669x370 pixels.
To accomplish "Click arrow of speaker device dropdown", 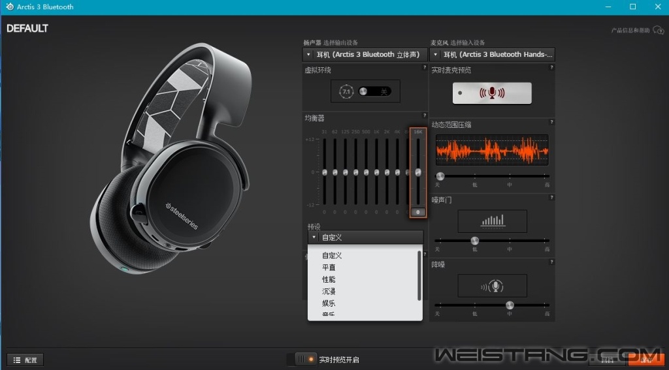I will tap(308, 55).
